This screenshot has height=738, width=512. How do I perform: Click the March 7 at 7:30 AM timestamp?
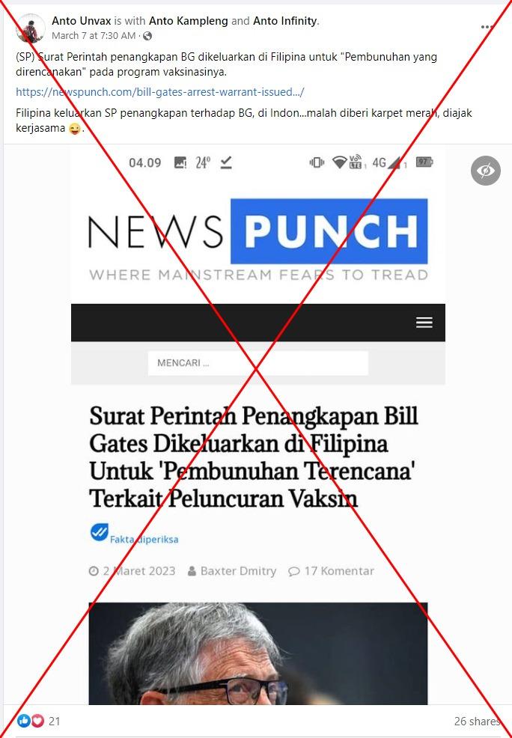tap(93, 36)
